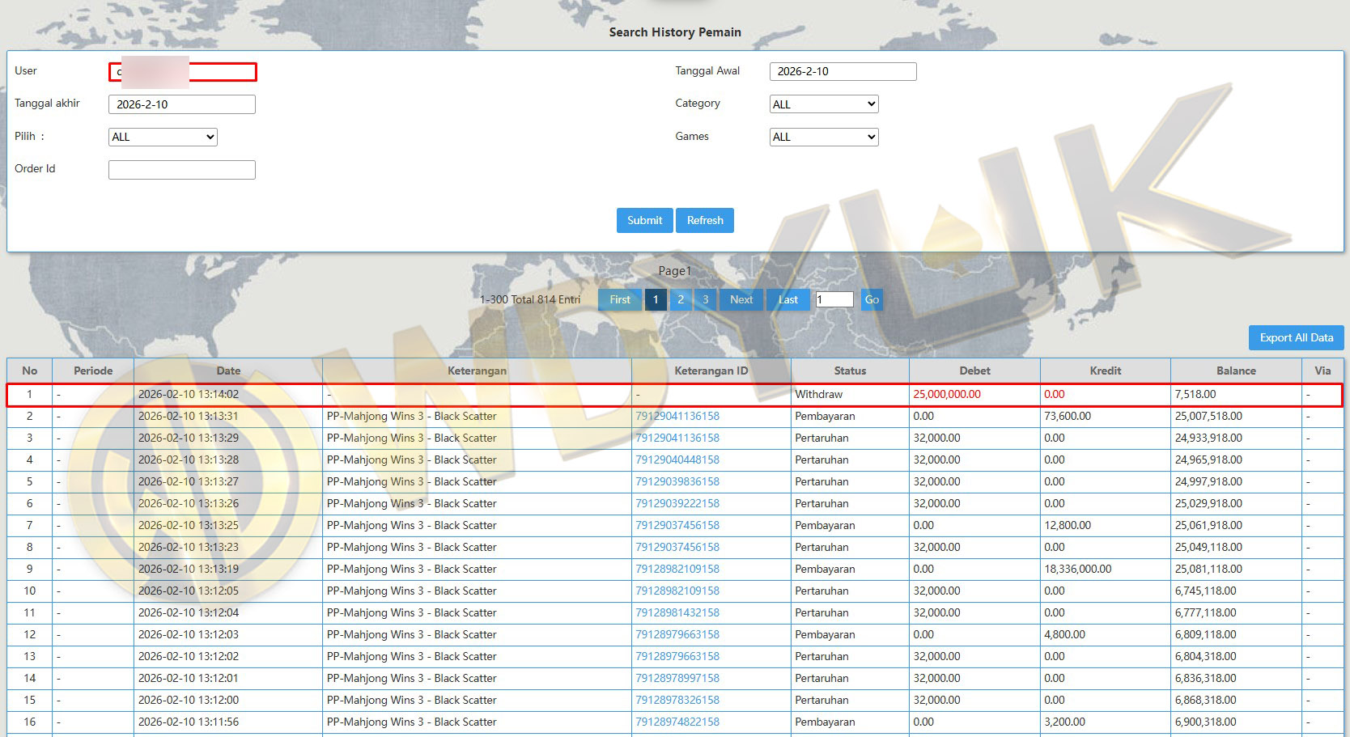Click the First pagination button
The height and width of the screenshot is (737, 1350).
[x=620, y=299]
